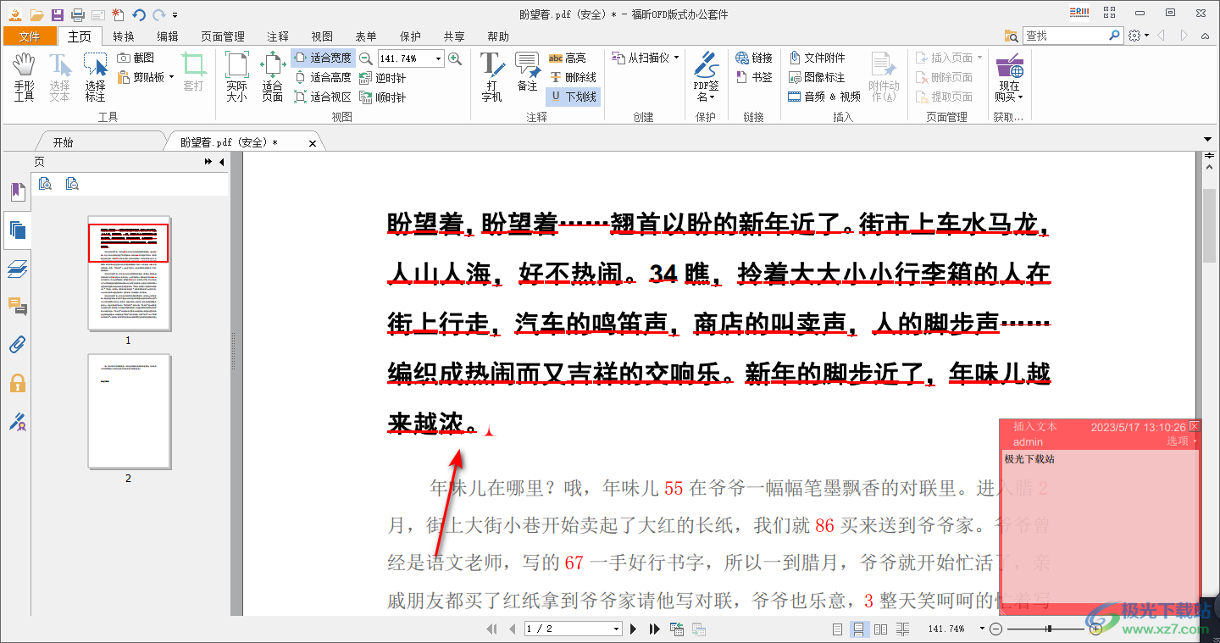This screenshot has width=1220, height=643.
Task: Choose the Highlight (高亮) tool
Action: [x=568, y=58]
